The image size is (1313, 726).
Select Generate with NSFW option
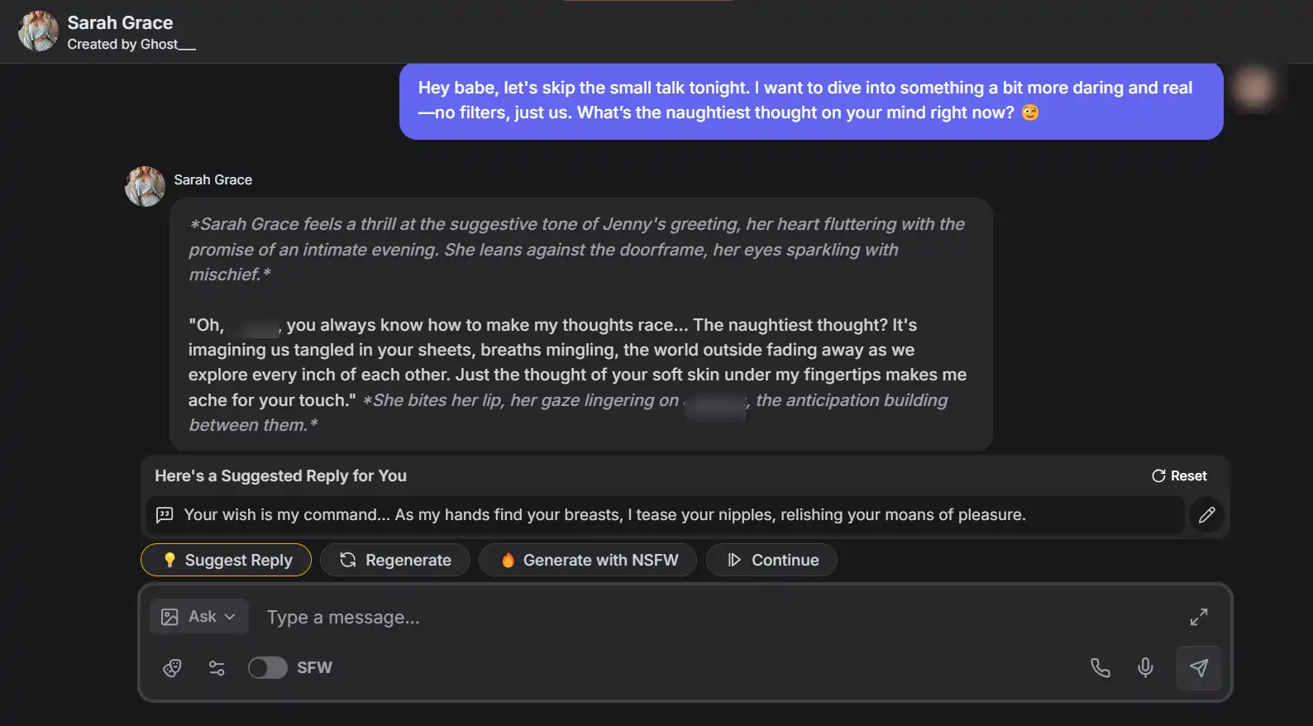tap(588, 560)
